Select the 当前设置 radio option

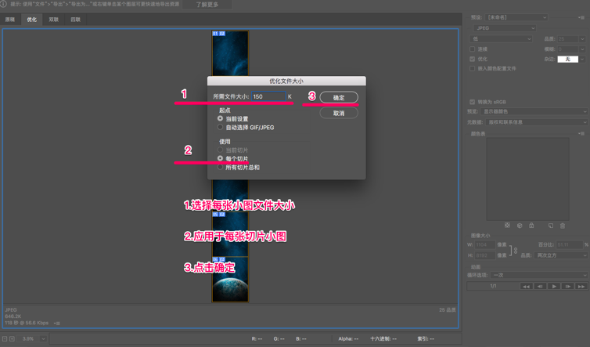click(221, 119)
